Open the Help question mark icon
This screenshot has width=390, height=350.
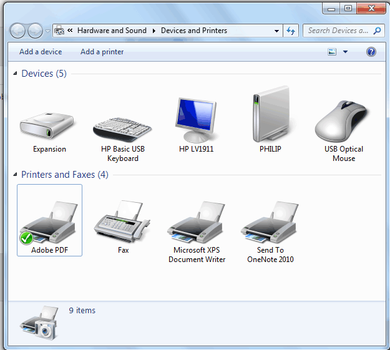tap(371, 52)
